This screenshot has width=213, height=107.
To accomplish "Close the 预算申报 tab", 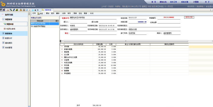I will pyautogui.click(x=52, y=10).
